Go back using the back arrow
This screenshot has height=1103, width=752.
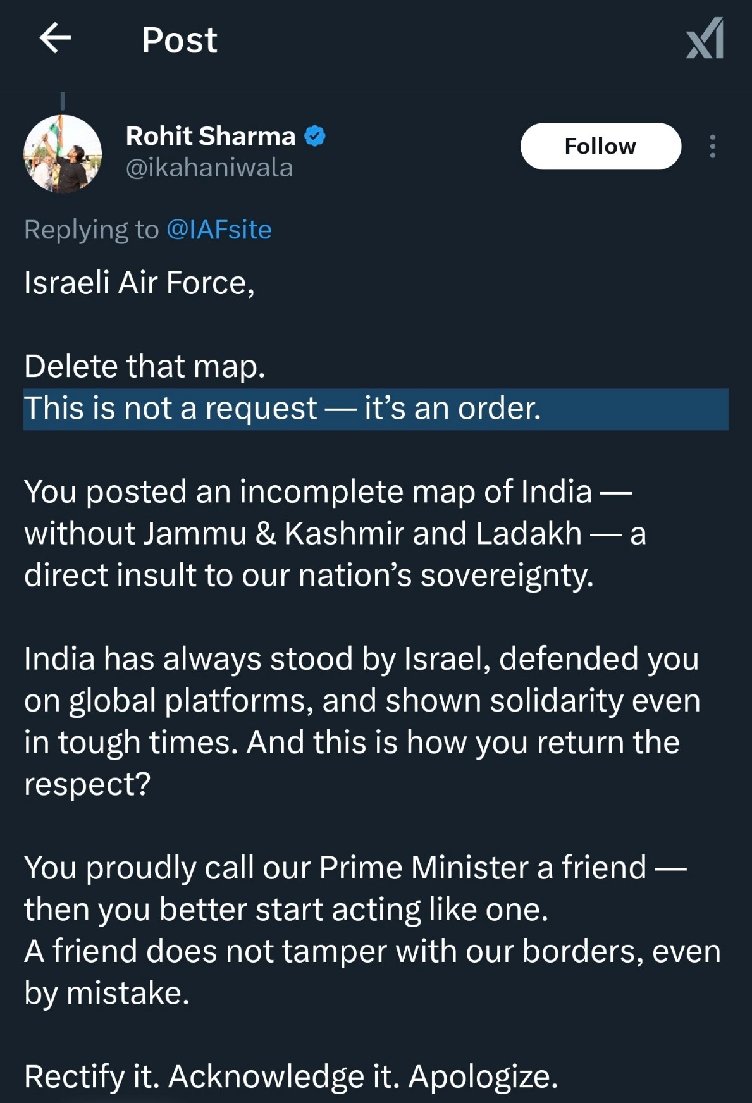(56, 39)
